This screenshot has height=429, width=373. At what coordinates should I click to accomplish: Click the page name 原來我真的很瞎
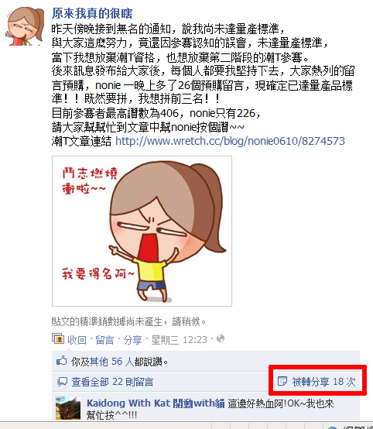pyautogui.click(x=92, y=13)
